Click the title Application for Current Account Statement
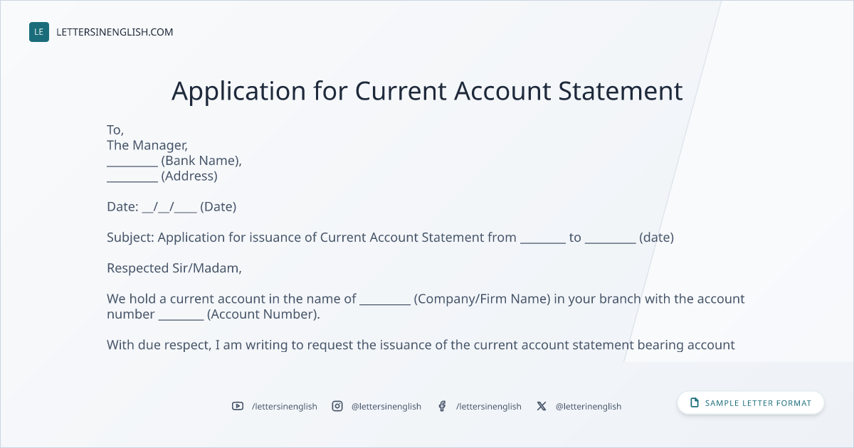The image size is (854, 448). click(x=427, y=91)
